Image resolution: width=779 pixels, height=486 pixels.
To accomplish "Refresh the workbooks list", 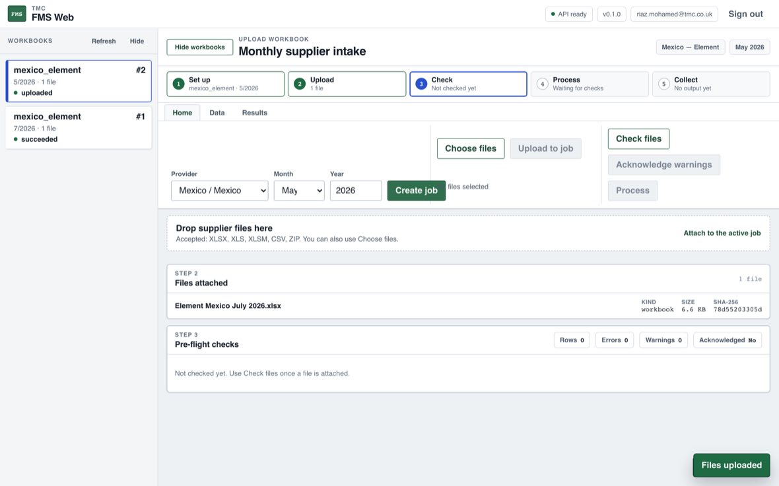I will (104, 41).
